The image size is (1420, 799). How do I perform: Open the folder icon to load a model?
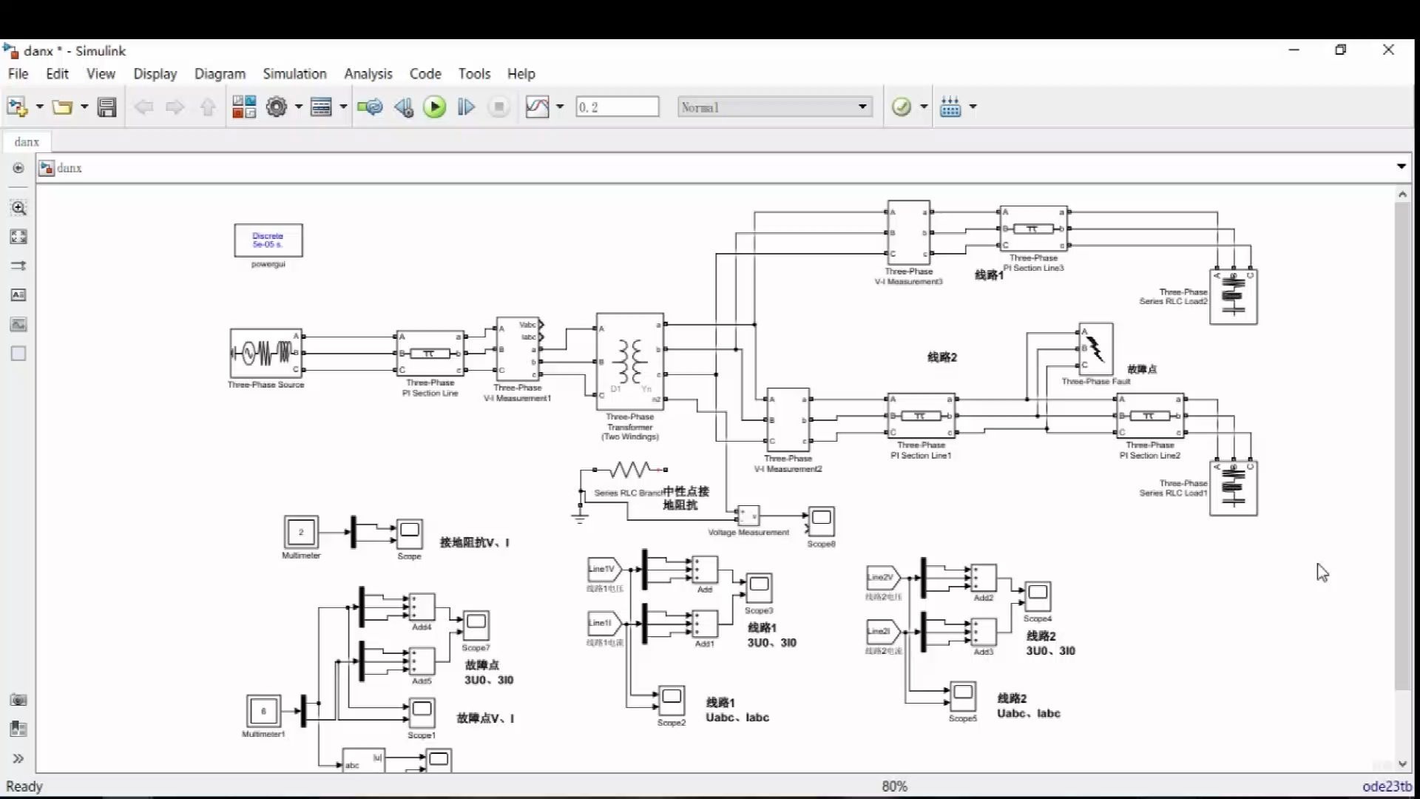click(62, 107)
